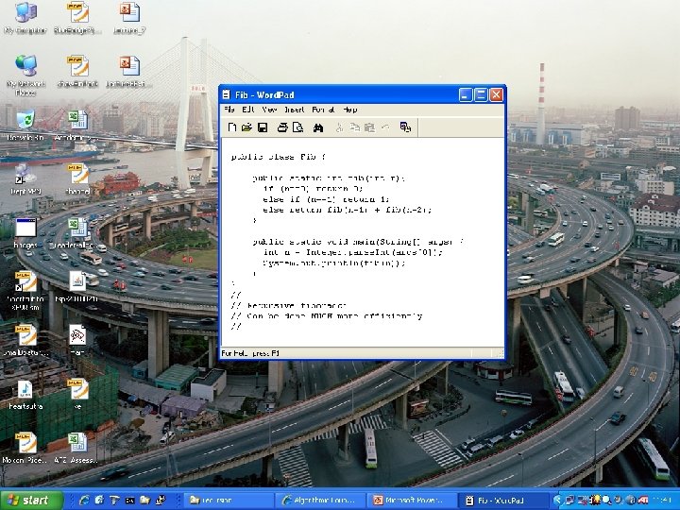Select the My Computer desktop icon
This screenshot has height=510, width=680.
pos(25,18)
